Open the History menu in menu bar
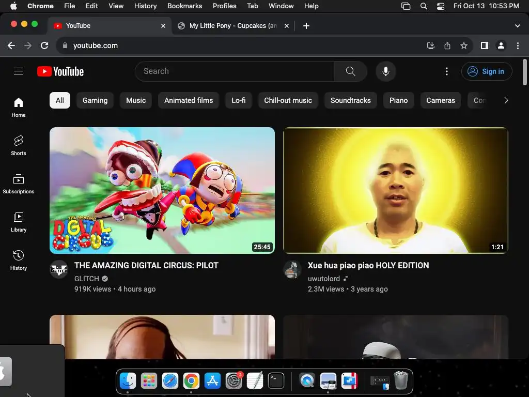The width and height of the screenshot is (529, 397). 145,6
